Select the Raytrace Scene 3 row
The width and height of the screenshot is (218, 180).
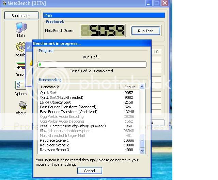point(54,150)
